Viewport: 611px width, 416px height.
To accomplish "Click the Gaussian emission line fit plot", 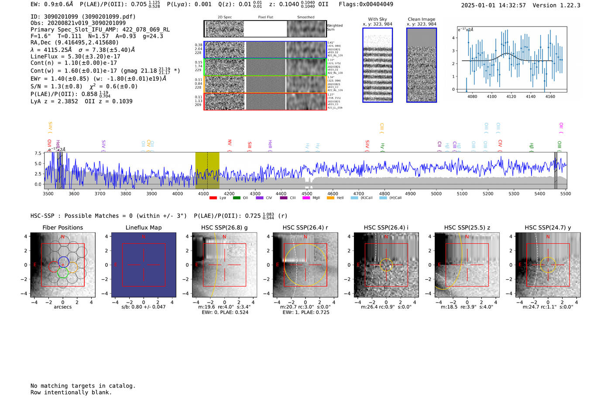I will coord(511,59).
